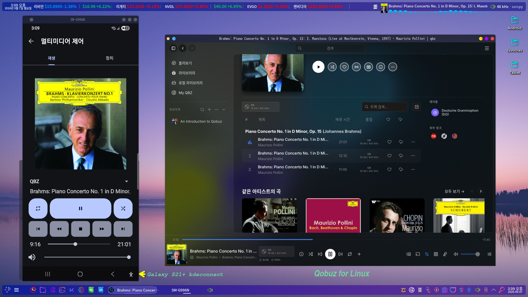Add the album to favorites in header

point(344,67)
